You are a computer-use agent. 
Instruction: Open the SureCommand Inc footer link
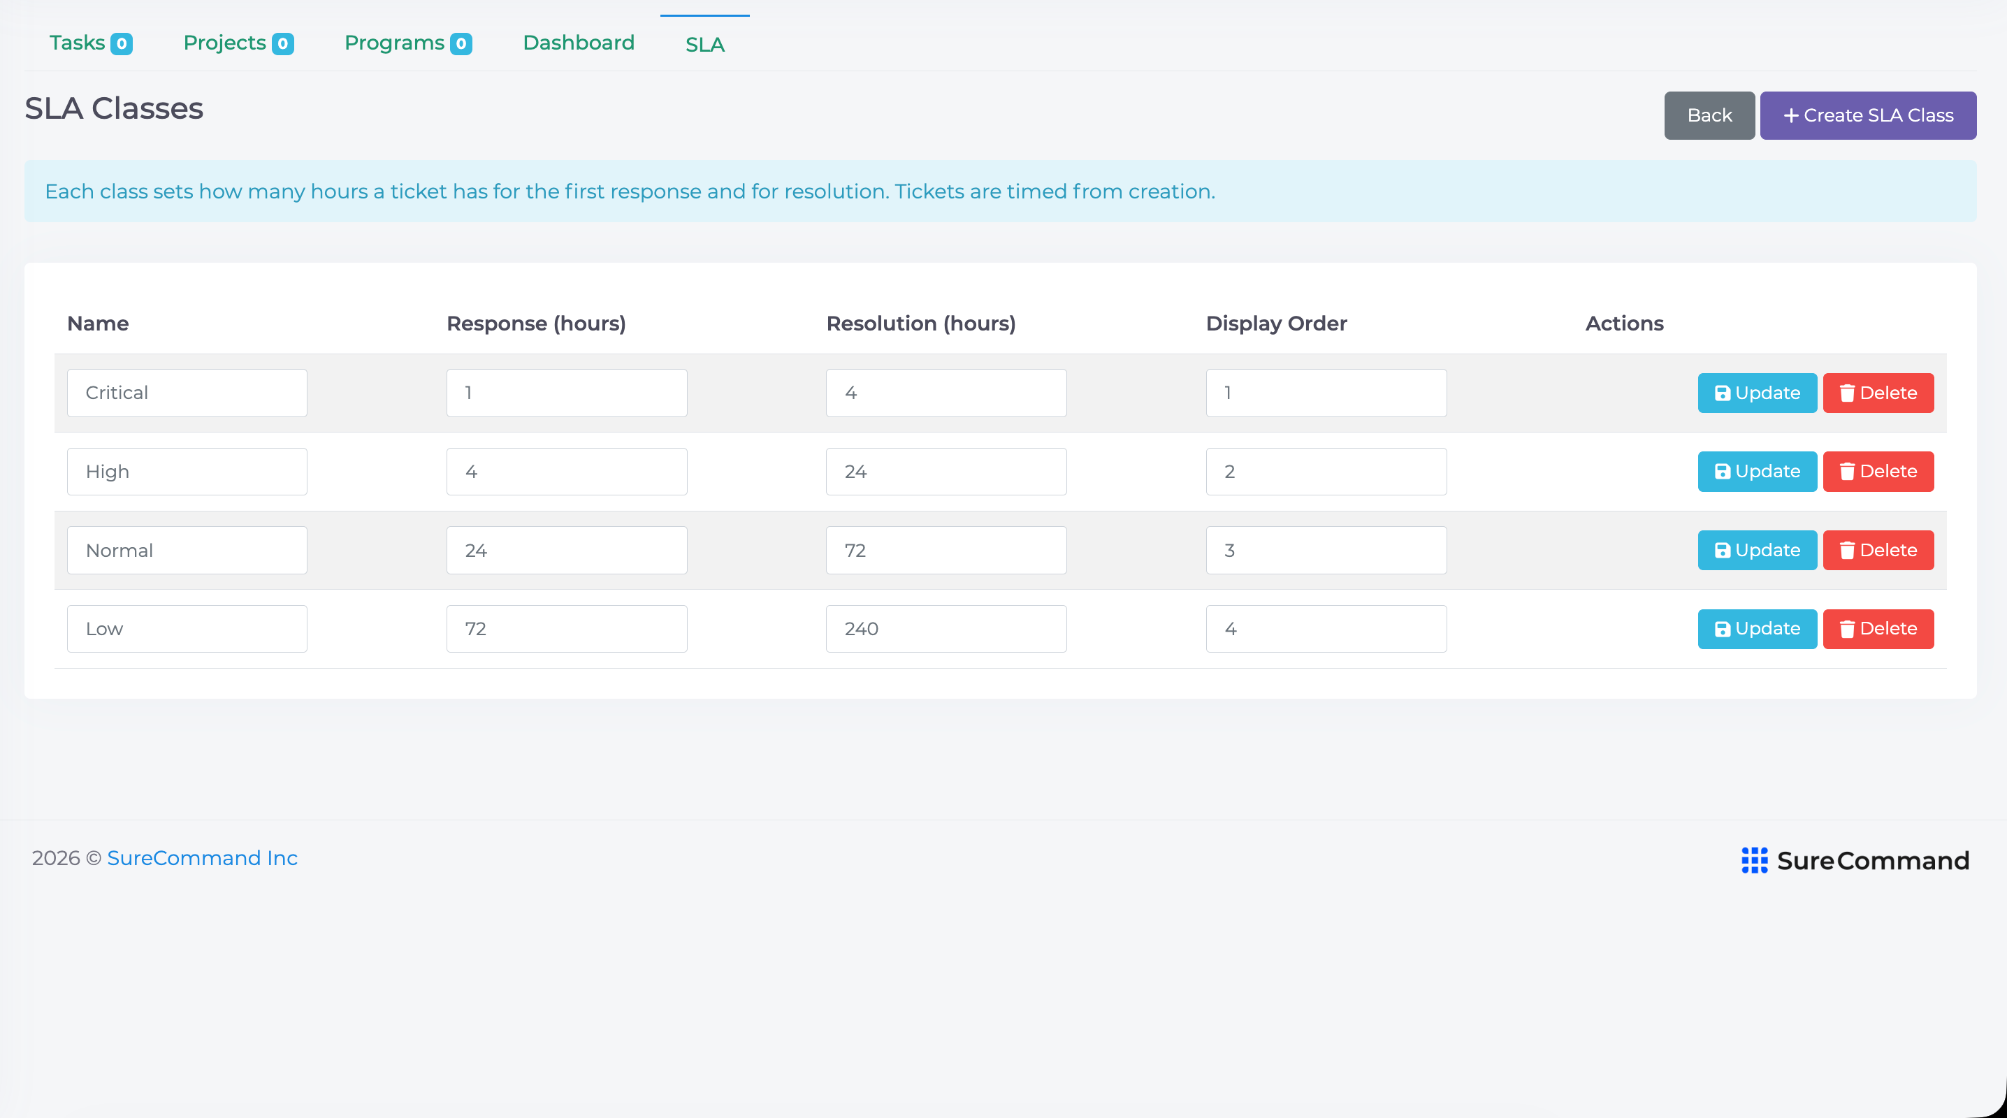coord(203,858)
